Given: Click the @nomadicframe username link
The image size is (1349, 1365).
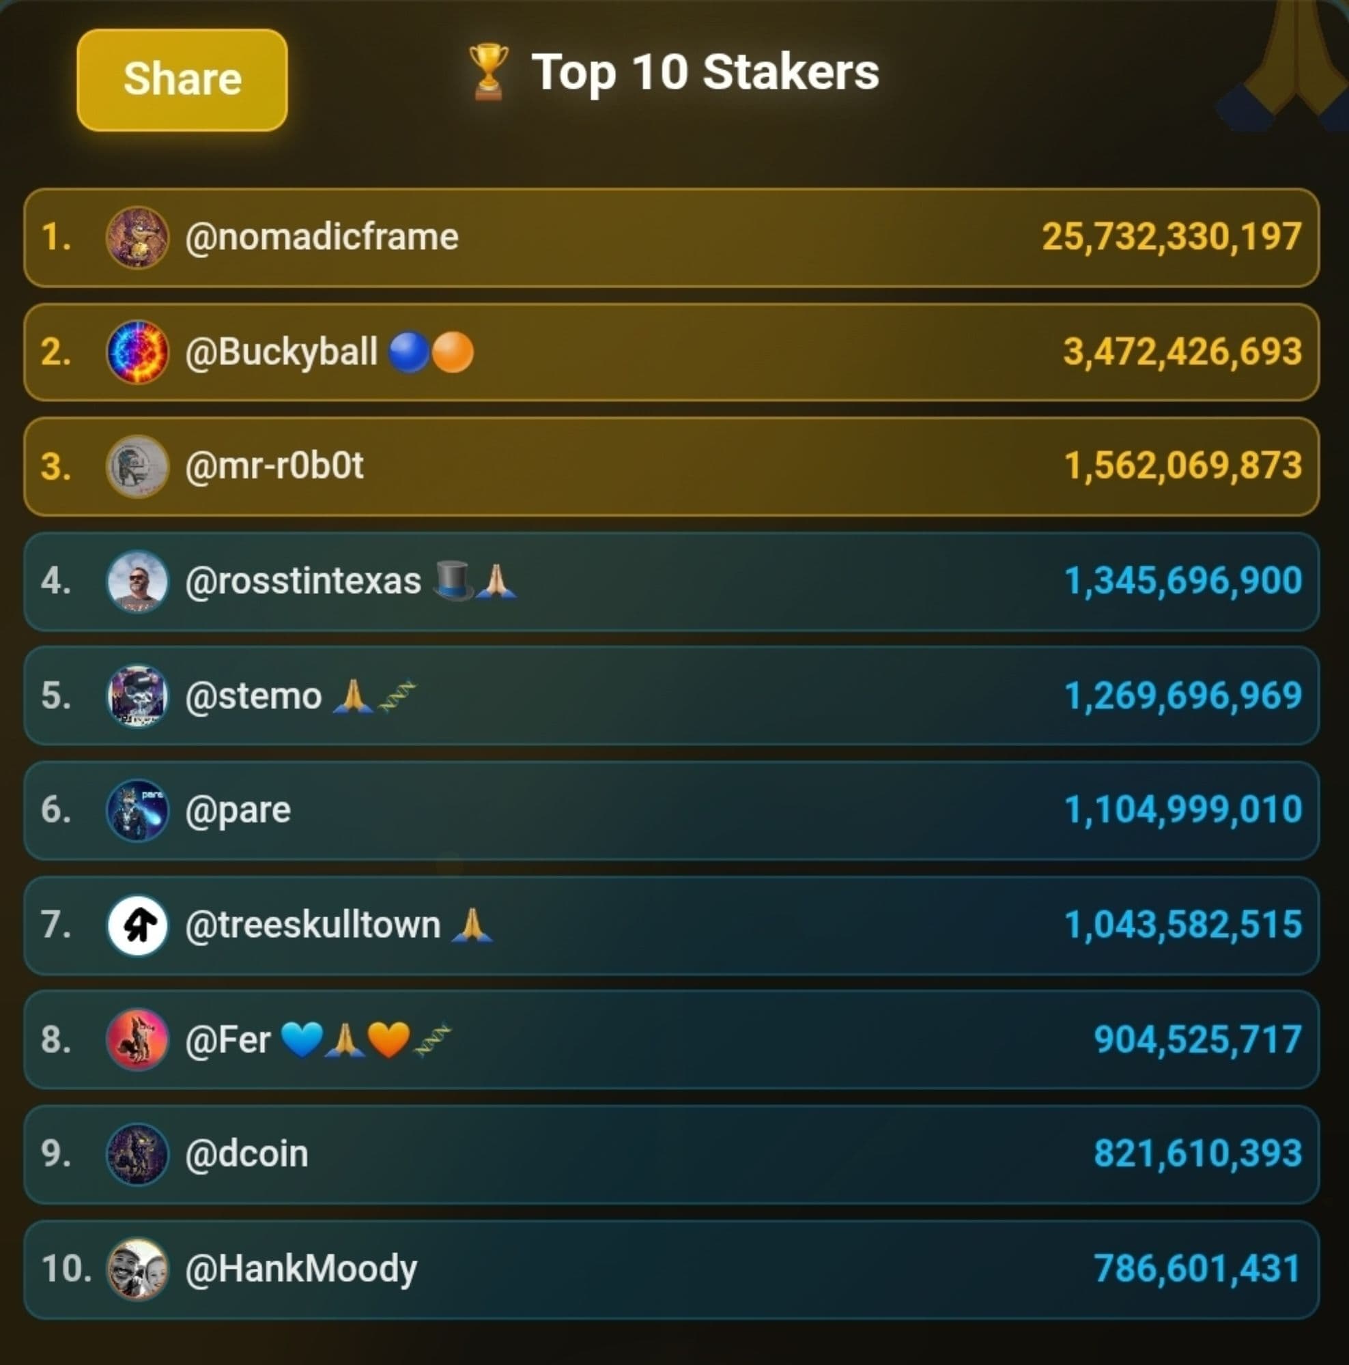Looking at the screenshot, I should pos(322,238).
